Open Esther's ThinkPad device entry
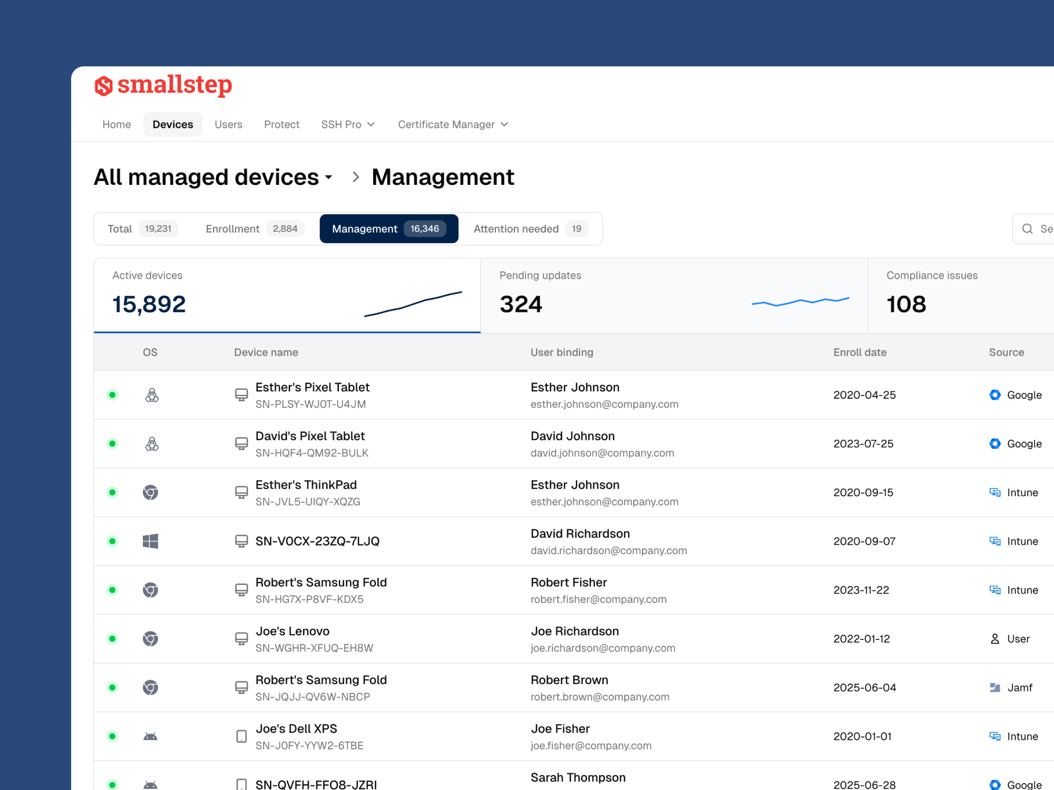1054x790 pixels. [306, 485]
